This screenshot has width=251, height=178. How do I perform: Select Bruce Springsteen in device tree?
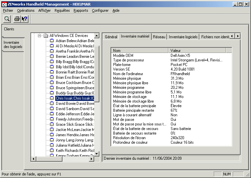pos(75,88)
